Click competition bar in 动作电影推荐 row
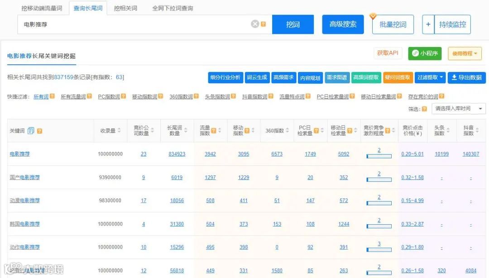The height and width of the screenshot is (278, 489). pyautogui.click(x=379, y=250)
